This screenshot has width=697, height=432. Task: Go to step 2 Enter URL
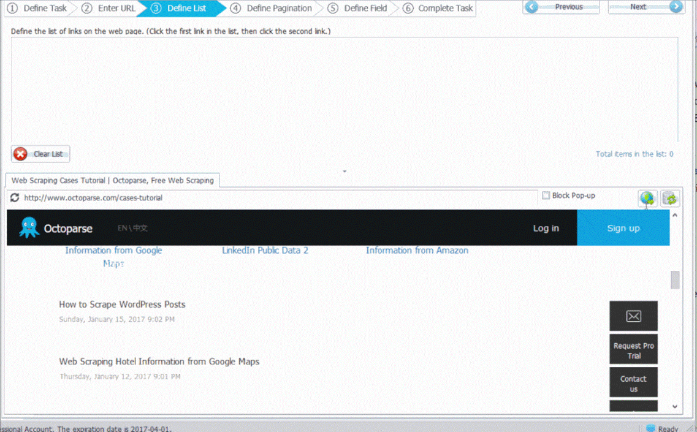coord(109,8)
